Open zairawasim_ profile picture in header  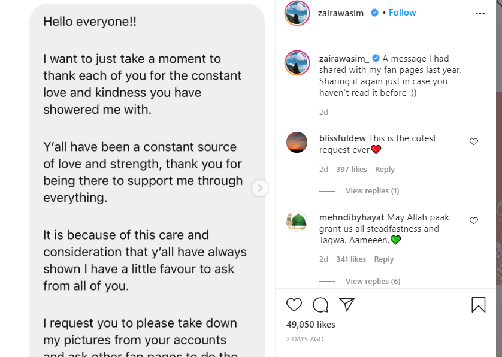pos(297,13)
